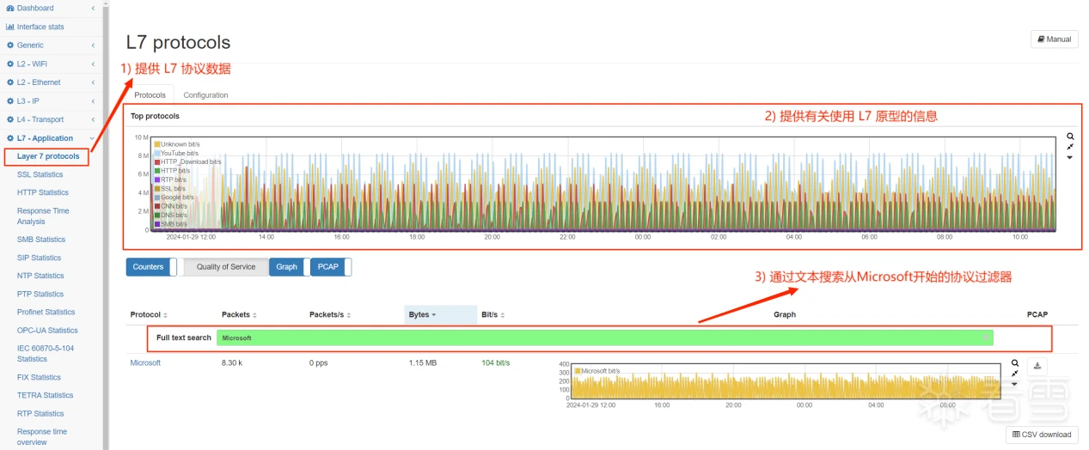Click the DNS bit/s legend entry

tap(171, 215)
